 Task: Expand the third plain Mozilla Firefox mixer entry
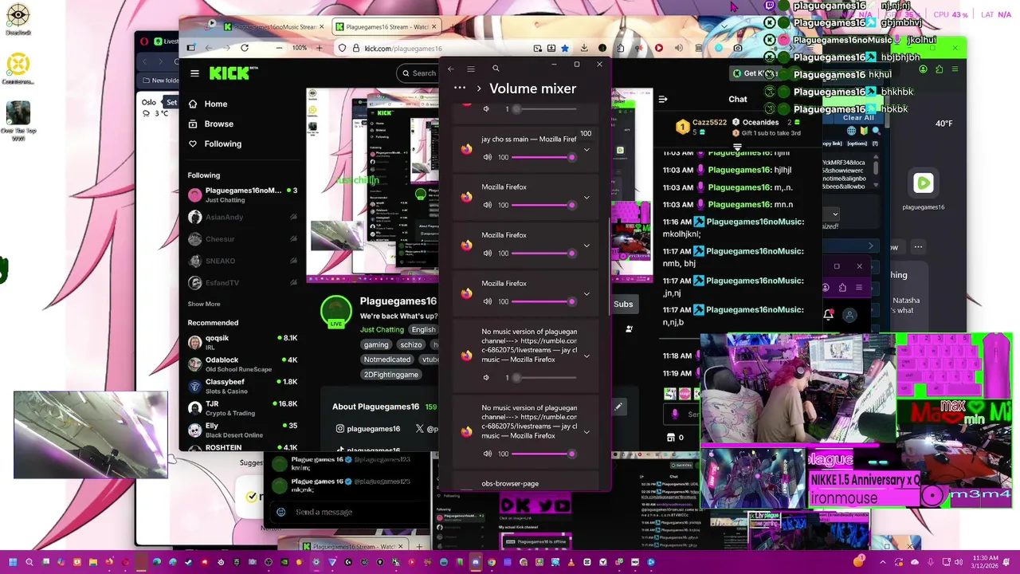(586, 293)
